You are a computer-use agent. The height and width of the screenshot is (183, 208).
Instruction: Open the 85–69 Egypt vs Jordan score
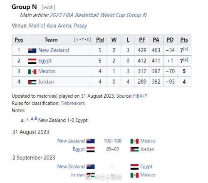[x=113, y=149]
